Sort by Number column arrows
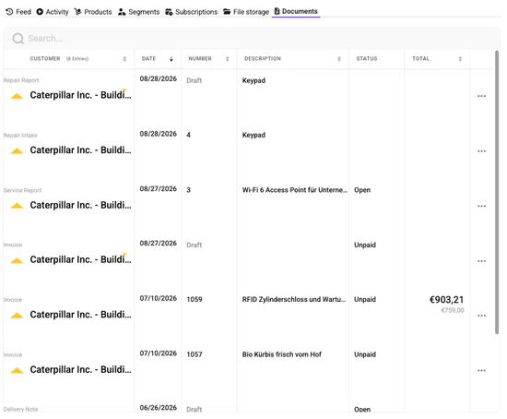 (228, 59)
